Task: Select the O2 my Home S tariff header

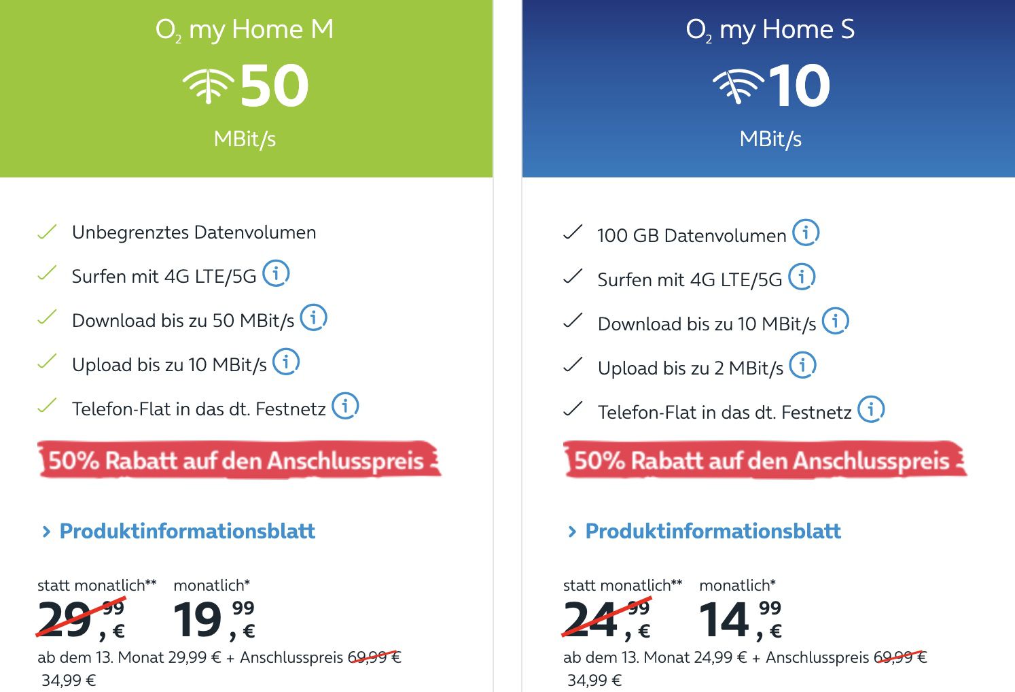Action: [x=771, y=29]
